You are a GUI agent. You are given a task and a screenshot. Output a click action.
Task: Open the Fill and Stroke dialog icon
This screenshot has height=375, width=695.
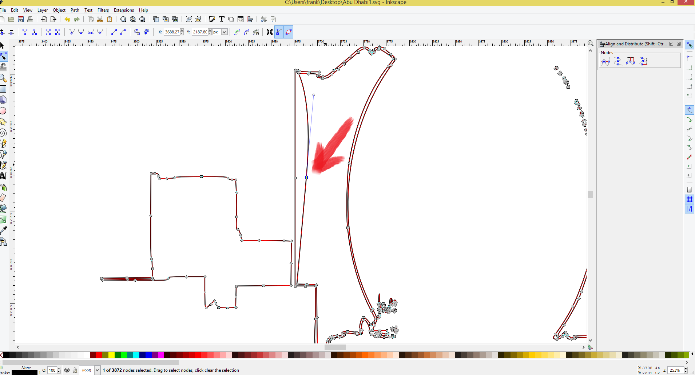pyautogui.click(x=212, y=19)
